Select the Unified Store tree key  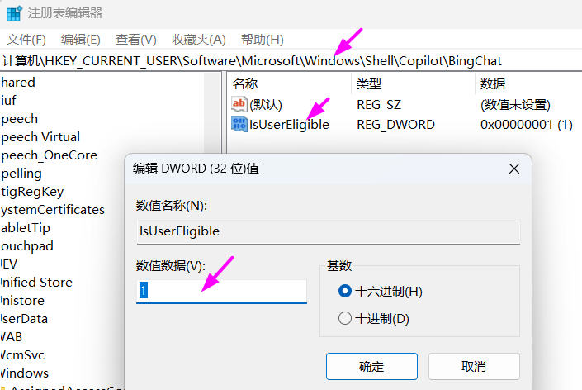36,283
